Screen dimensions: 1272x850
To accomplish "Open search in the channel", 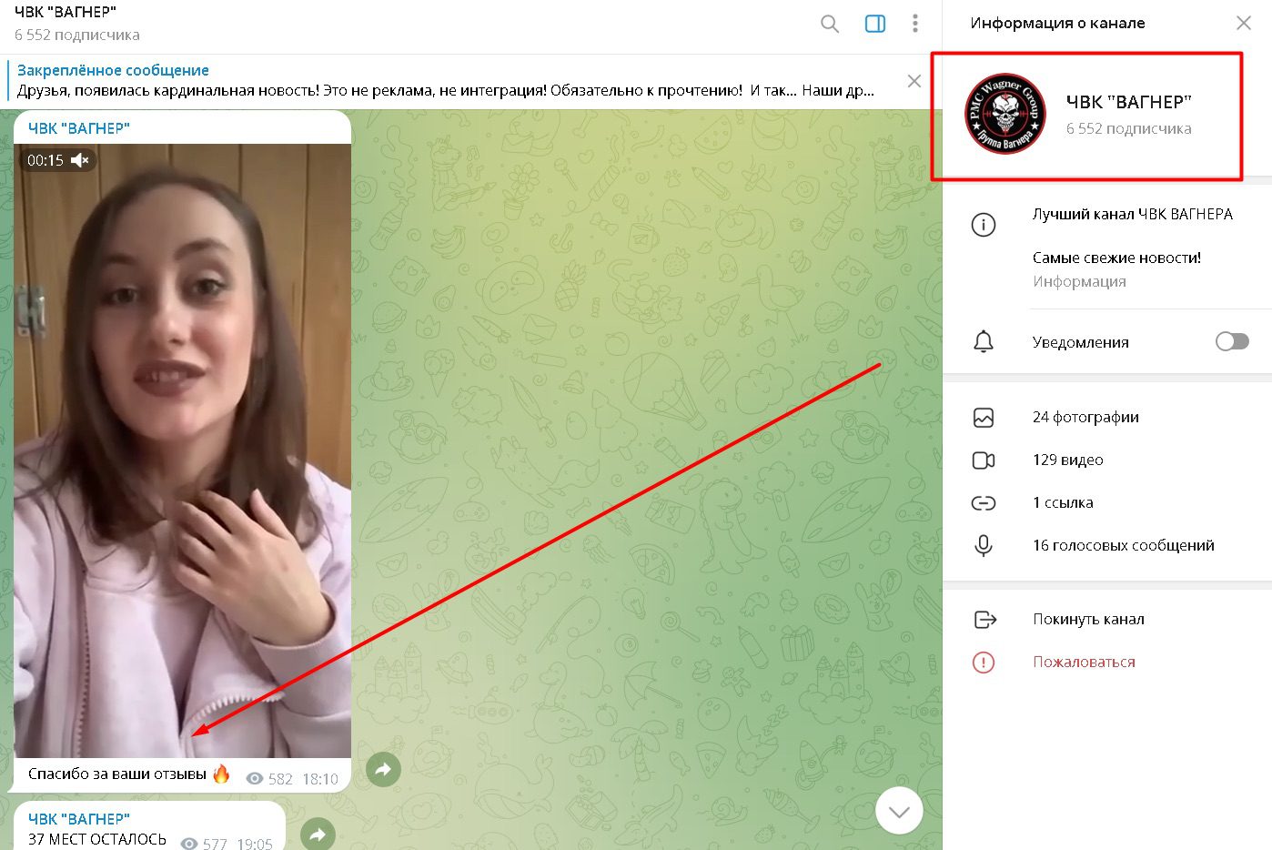I will pos(829,24).
